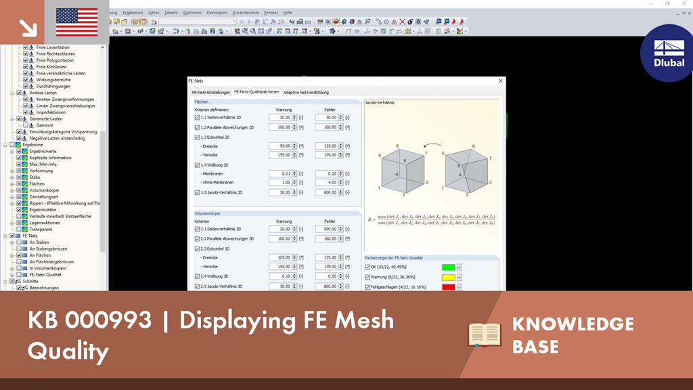693x390 pixels.
Task: Enable the FE-Netz-Qualität tree checkbox
Action: (x=19, y=275)
